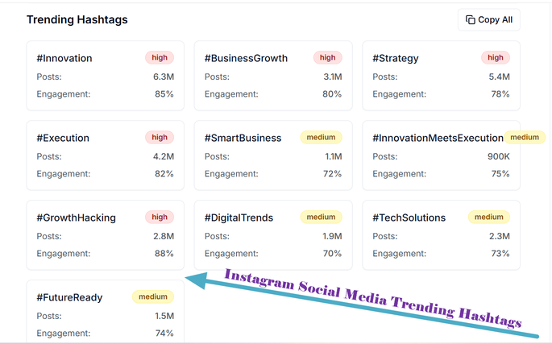Choose the #InnovationMeetsExecution hashtag title

pos(438,138)
